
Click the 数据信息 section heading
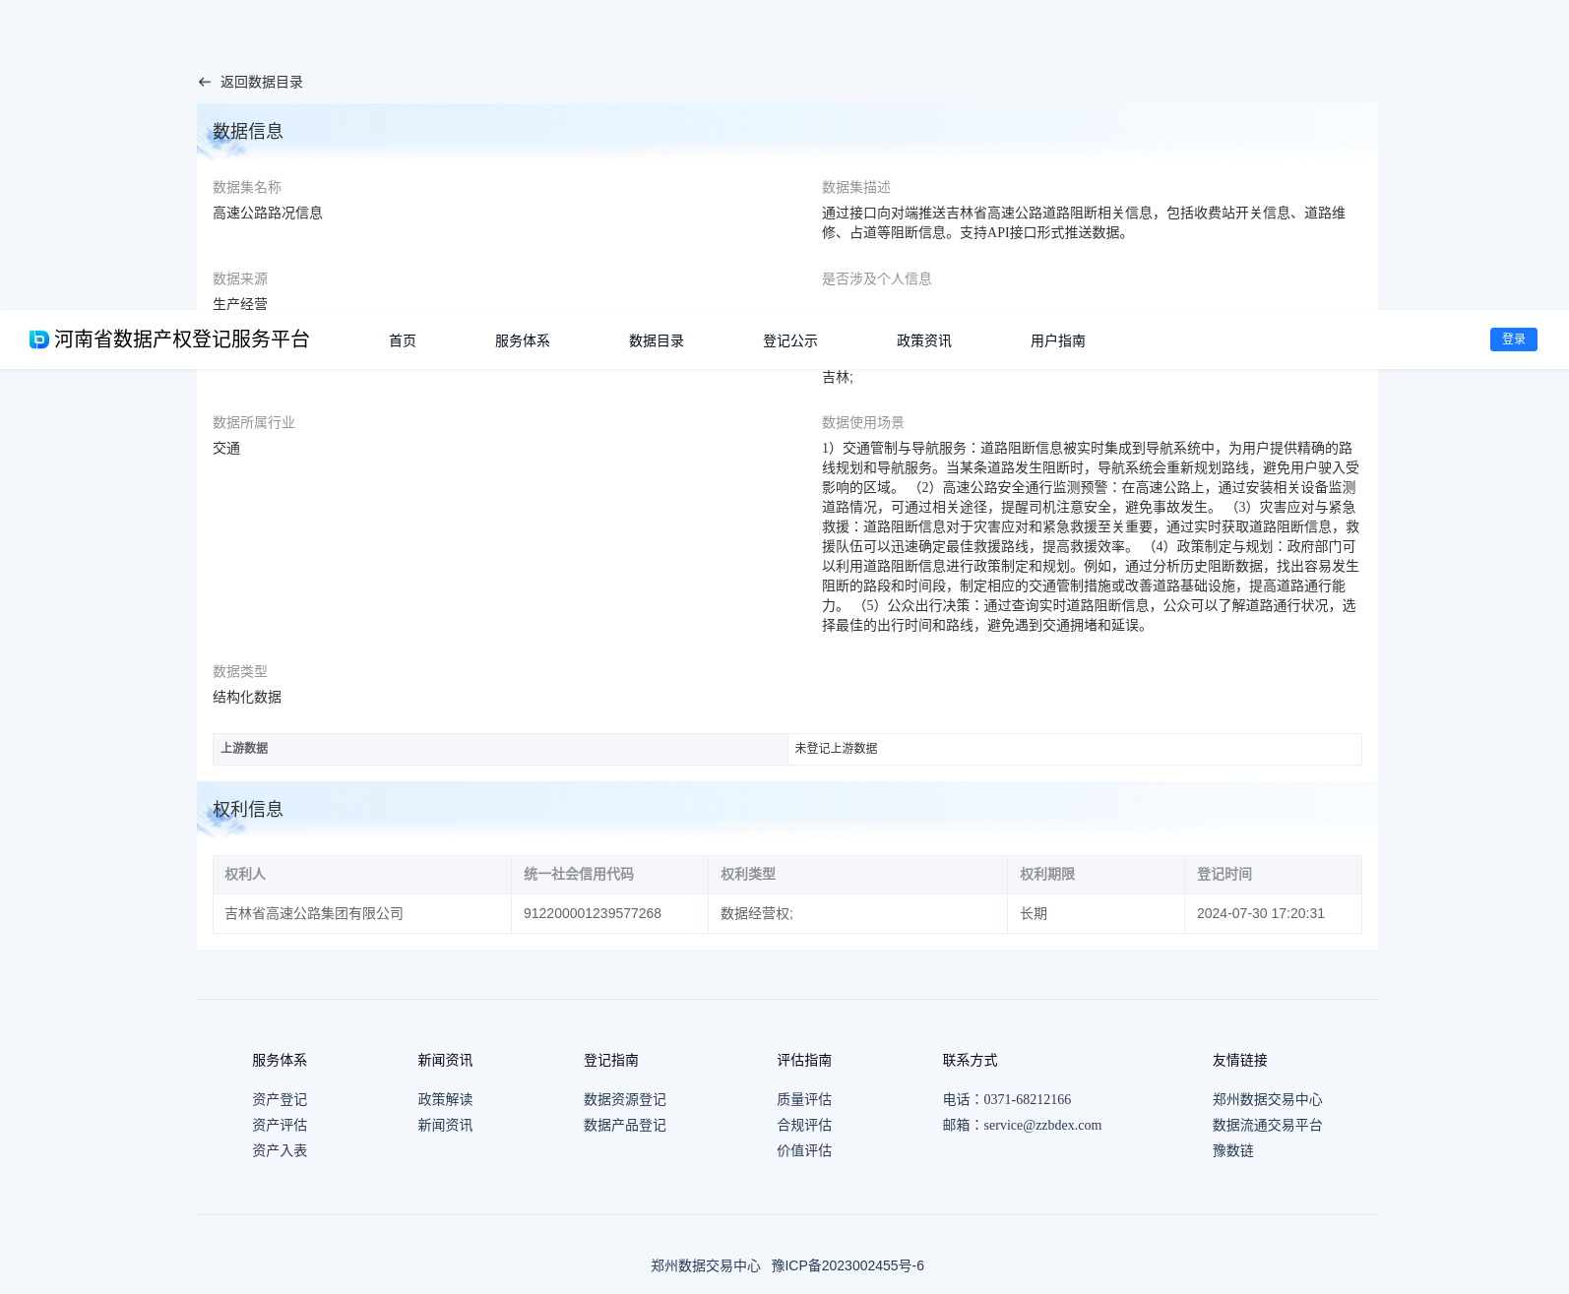click(x=248, y=131)
